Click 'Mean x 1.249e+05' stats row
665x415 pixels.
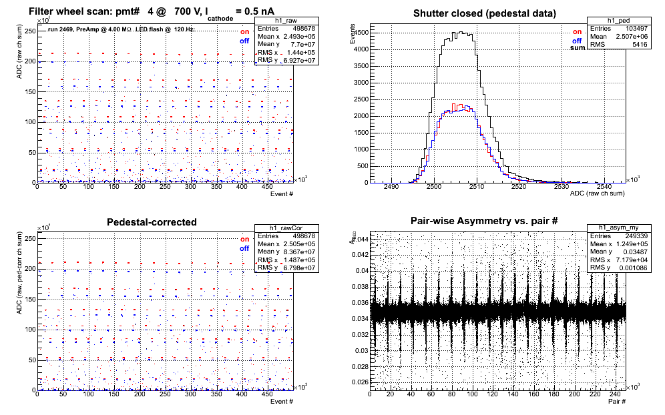(619, 244)
